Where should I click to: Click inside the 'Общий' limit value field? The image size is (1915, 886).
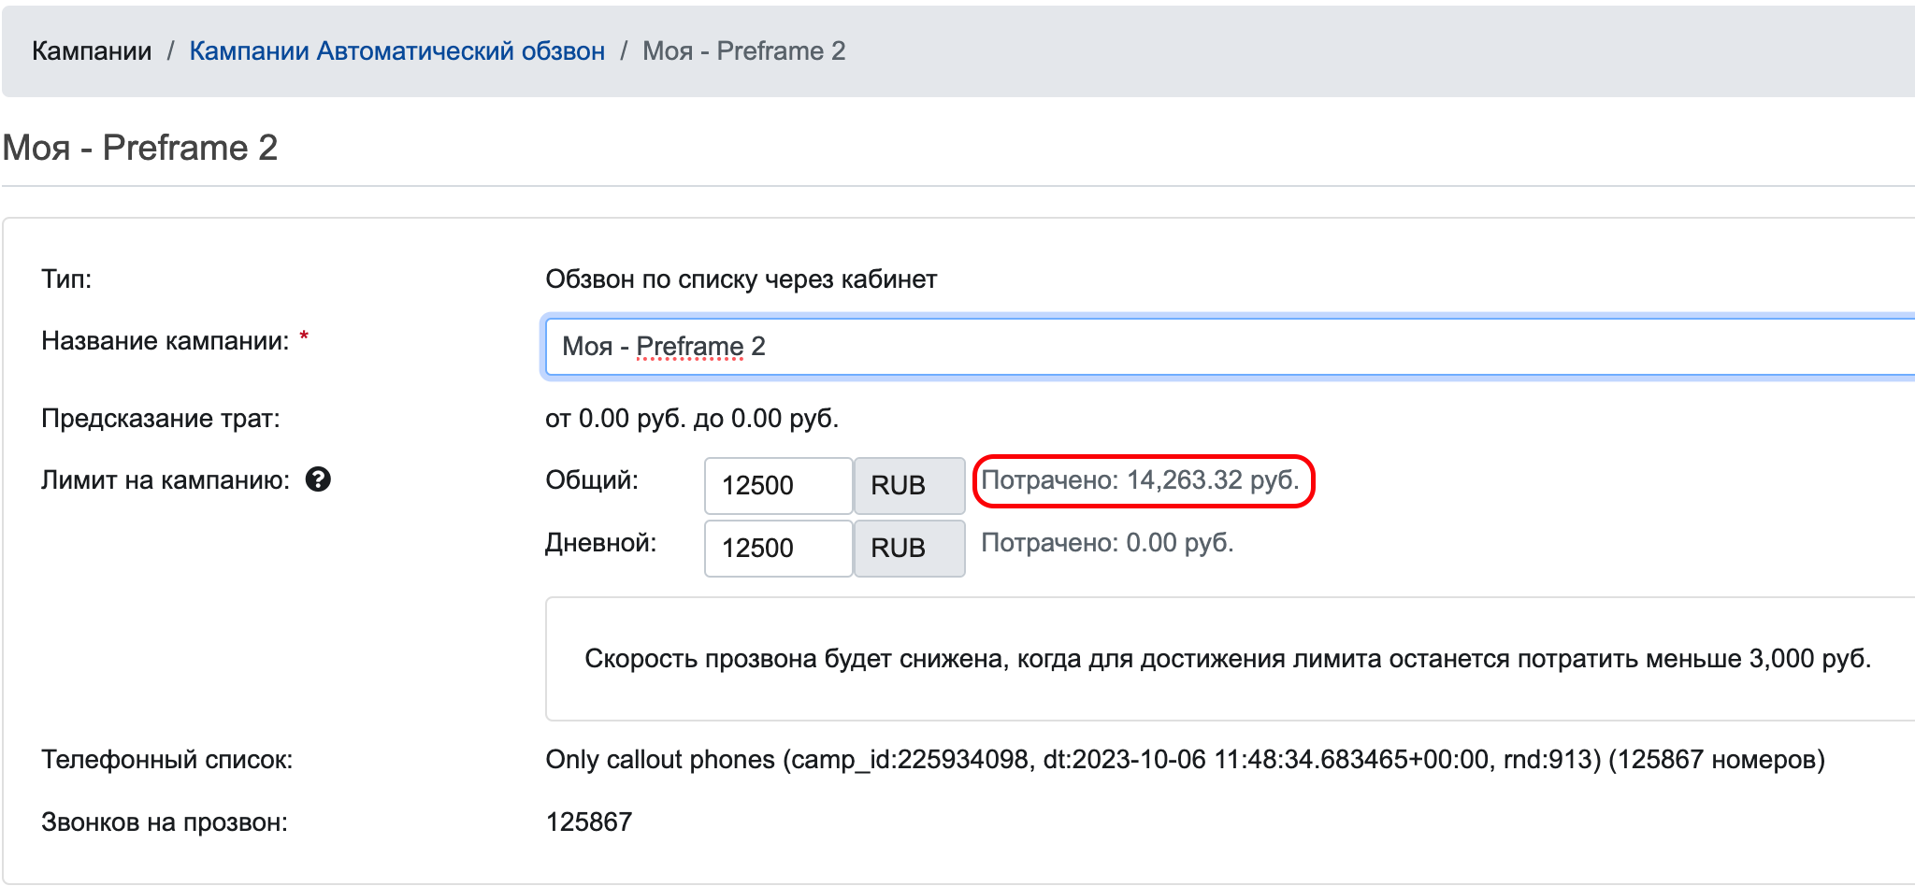coord(777,485)
